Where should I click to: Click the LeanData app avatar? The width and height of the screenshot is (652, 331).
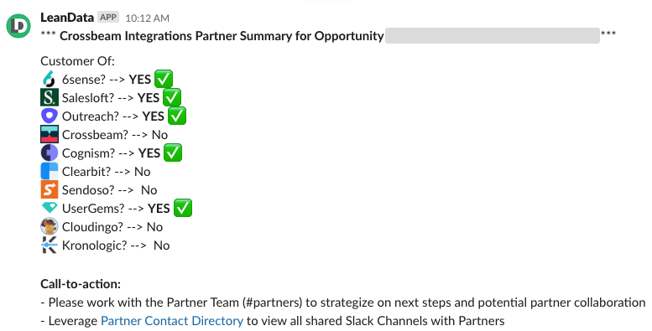[18, 26]
